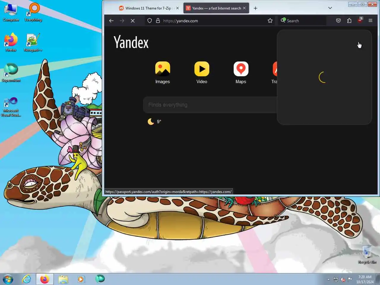Screen dimensions: 380x285
Task: Open Windows Media Player from taskbar
Action: tap(81, 279)
